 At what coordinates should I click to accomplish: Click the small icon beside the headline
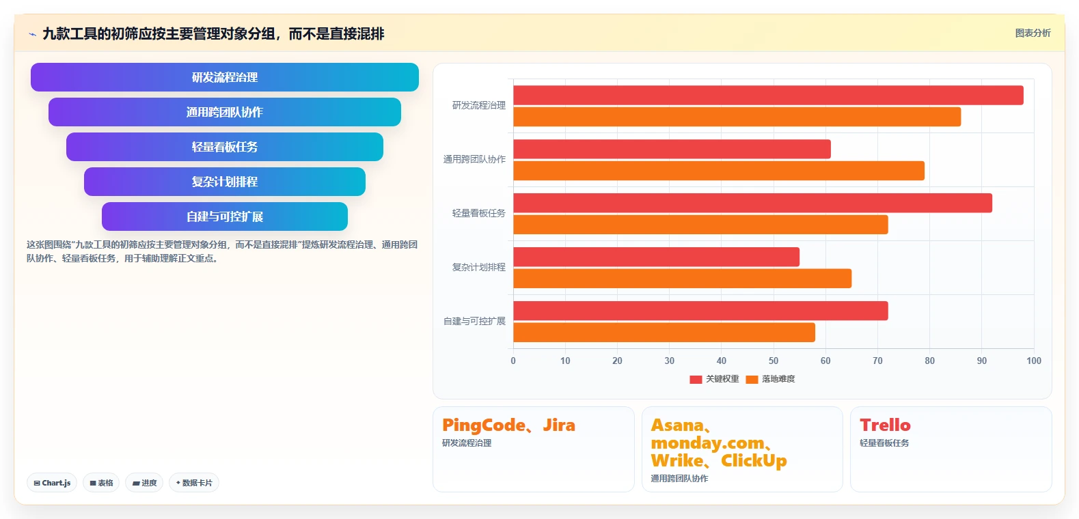click(x=32, y=34)
